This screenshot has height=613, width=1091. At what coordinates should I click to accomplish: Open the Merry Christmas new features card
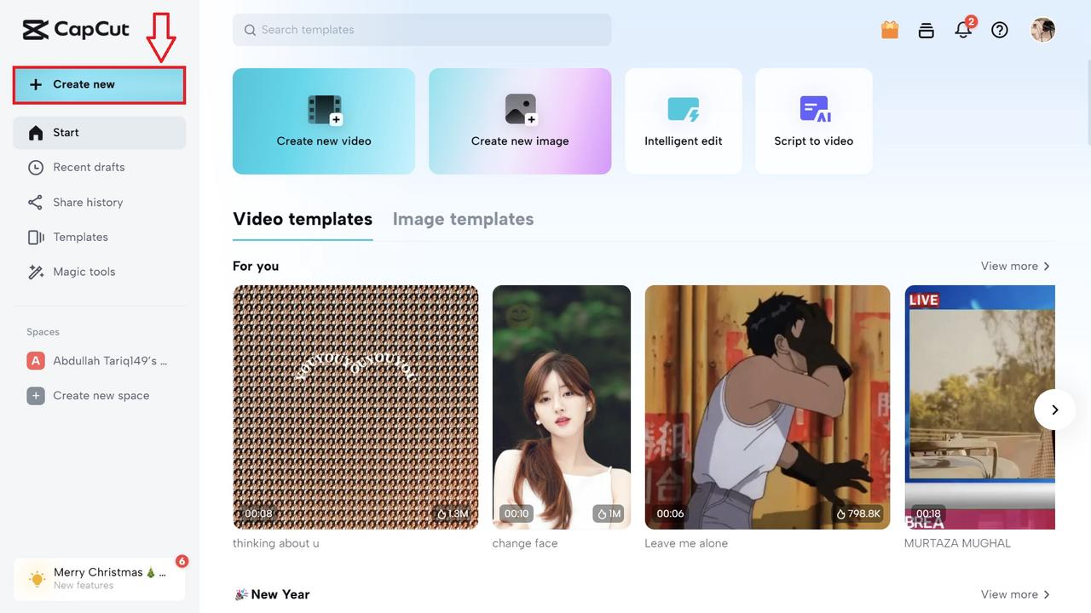click(x=99, y=579)
